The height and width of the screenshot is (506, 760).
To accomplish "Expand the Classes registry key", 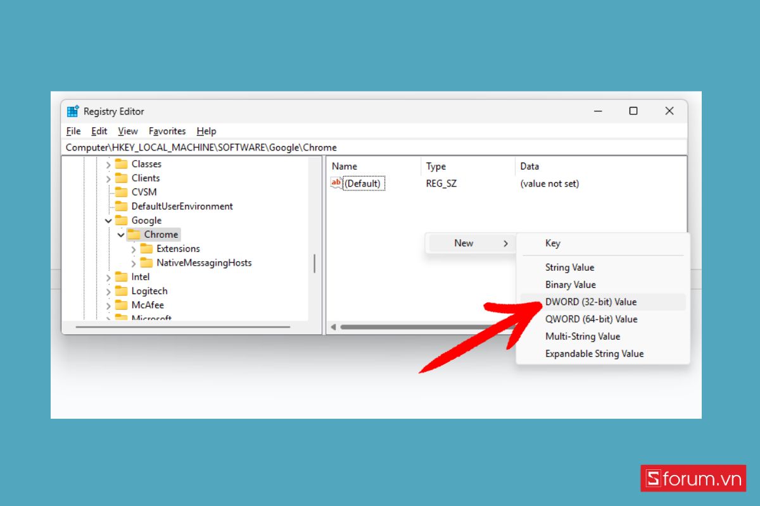I will pyautogui.click(x=108, y=164).
